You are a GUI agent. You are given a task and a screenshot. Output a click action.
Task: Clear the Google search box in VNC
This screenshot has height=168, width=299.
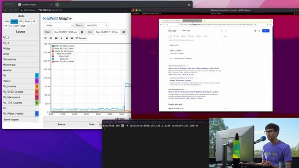221,31
